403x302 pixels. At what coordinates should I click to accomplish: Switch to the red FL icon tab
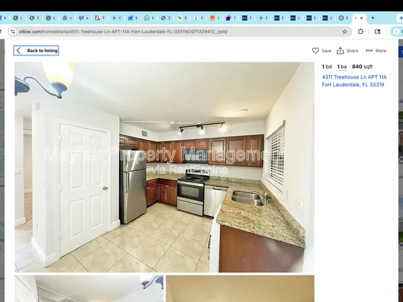[x=97, y=18]
